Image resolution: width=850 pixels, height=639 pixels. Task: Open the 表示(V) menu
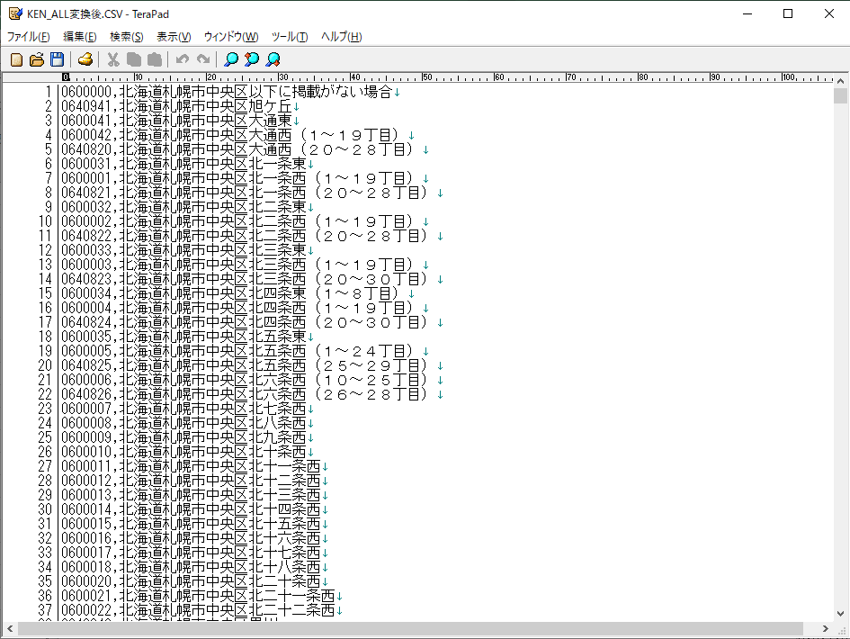click(x=174, y=36)
